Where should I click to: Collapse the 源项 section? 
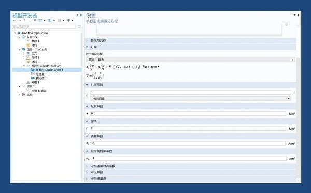87,121
